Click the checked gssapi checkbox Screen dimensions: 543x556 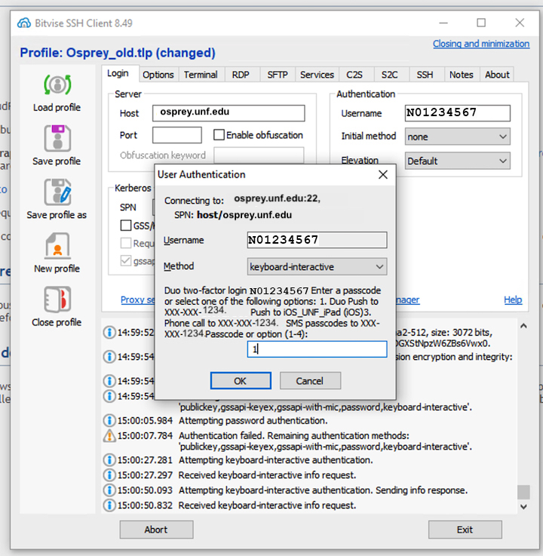(x=126, y=261)
